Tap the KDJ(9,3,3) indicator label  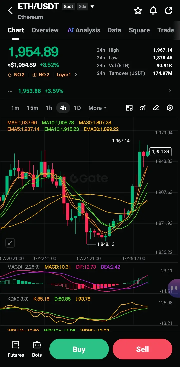click(x=18, y=299)
